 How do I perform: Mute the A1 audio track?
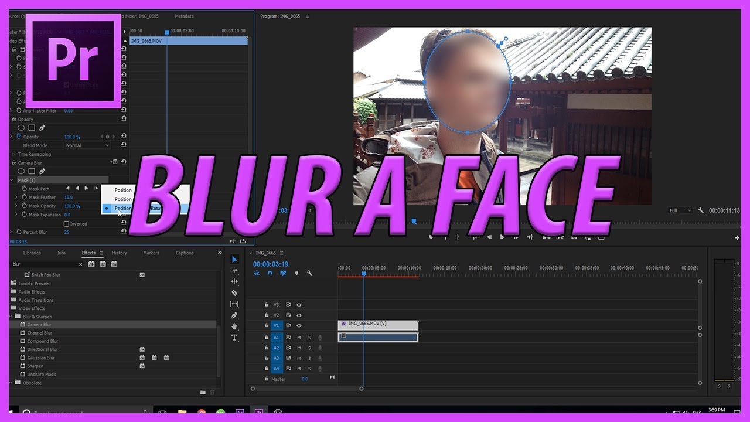tap(299, 337)
